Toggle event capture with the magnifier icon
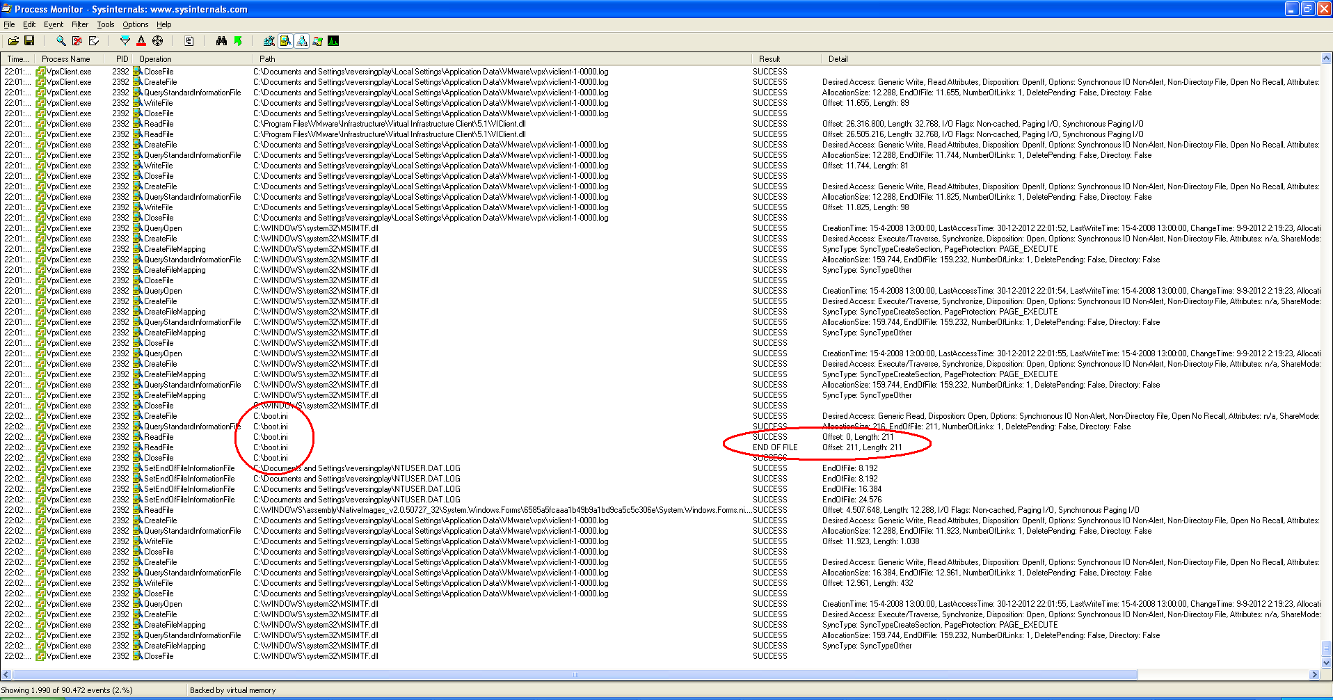The height and width of the screenshot is (700, 1333). [x=61, y=41]
